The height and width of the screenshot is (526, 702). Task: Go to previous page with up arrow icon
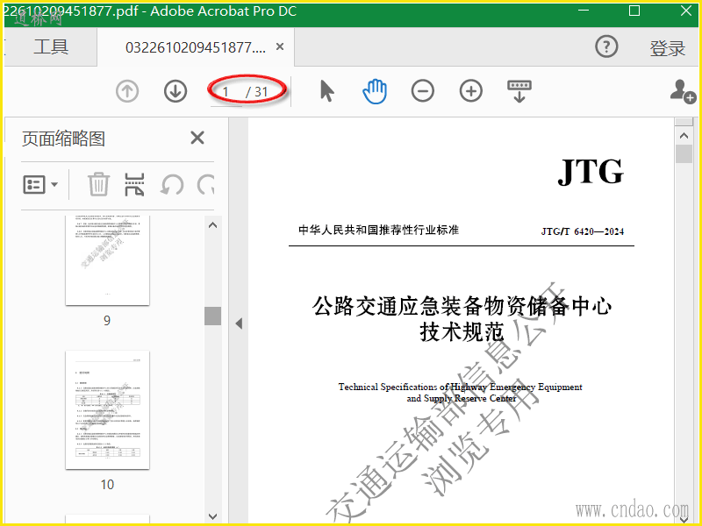pyautogui.click(x=127, y=91)
